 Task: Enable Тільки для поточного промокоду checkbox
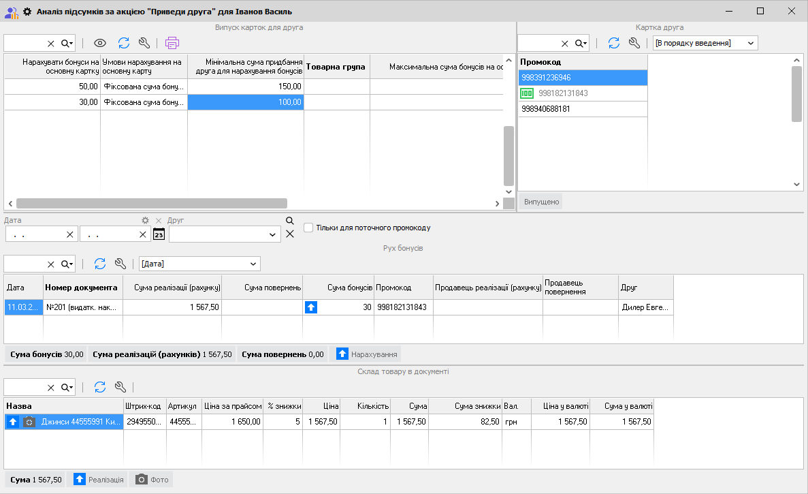(x=308, y=228)
